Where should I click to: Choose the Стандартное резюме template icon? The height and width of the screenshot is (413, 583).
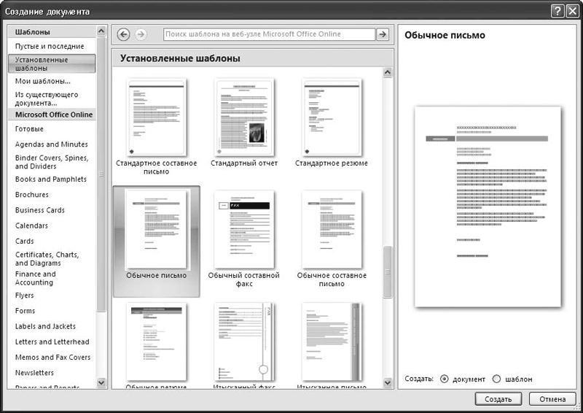click(x=332, y=117)
